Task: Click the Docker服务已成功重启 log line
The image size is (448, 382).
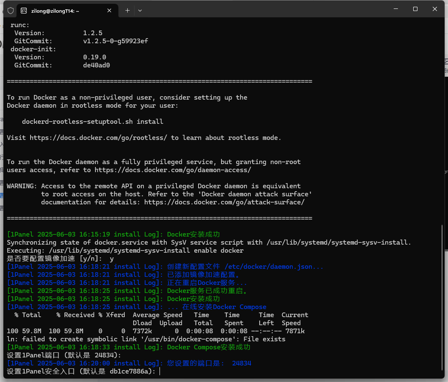Action: click(x=127, y=291)
